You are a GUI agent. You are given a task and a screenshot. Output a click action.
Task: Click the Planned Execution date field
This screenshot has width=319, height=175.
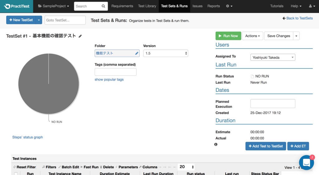pyautogui.click(x=273, y=103)
